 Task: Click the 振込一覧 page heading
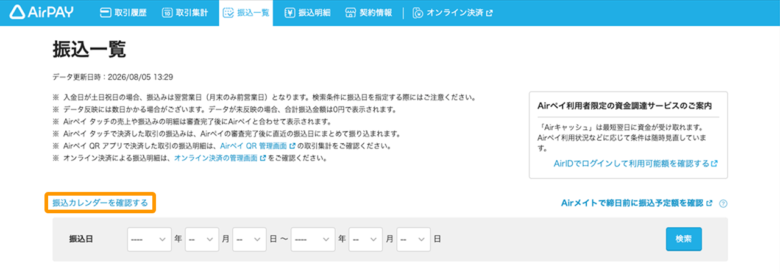[x=90, y=50]
